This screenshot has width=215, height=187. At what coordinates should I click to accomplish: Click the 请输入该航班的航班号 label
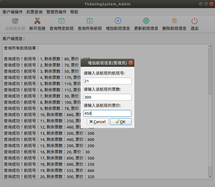[x=104, y=73]
